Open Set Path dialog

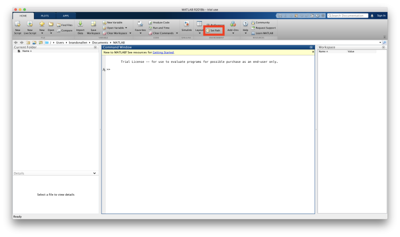[x=213, y=30]
